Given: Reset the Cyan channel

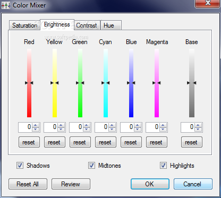Looking at the screenshot, I should 106,142.
